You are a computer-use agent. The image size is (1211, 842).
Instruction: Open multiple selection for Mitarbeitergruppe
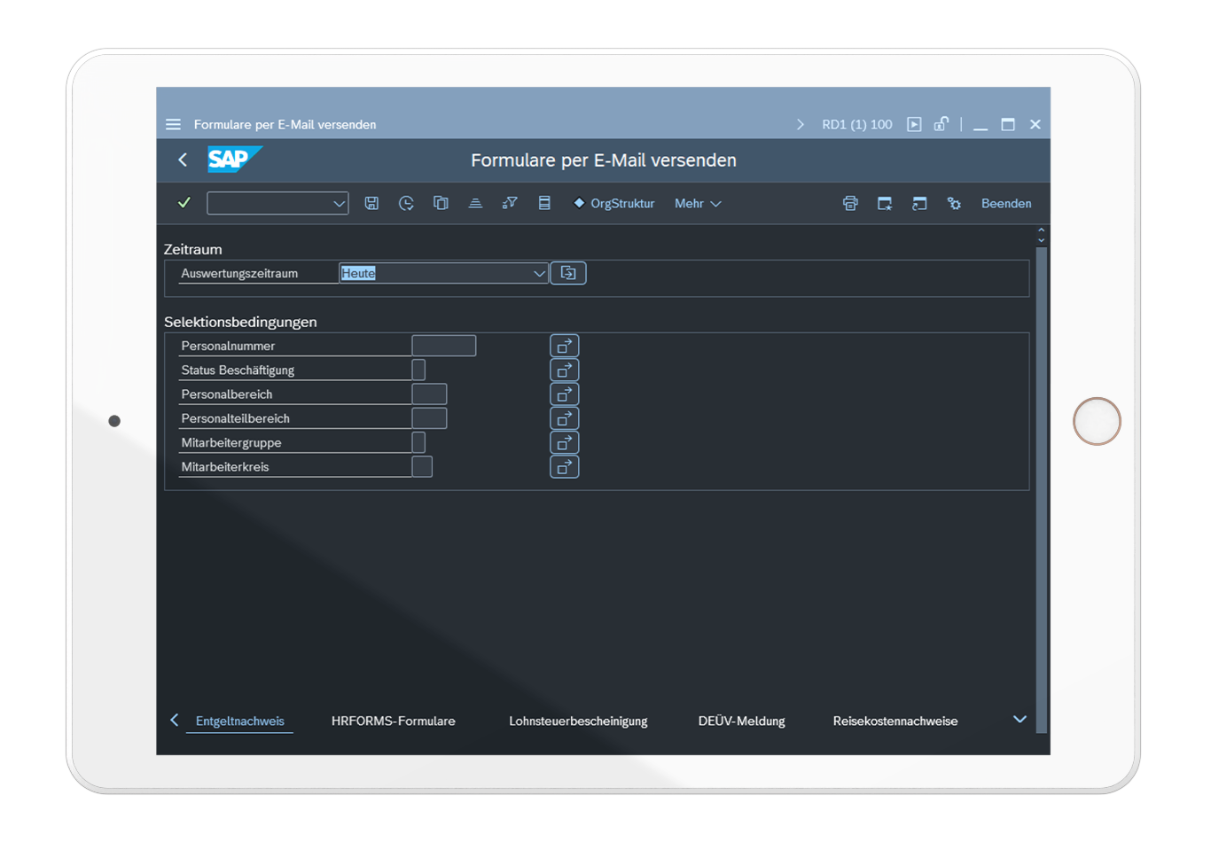coord(565,442)
